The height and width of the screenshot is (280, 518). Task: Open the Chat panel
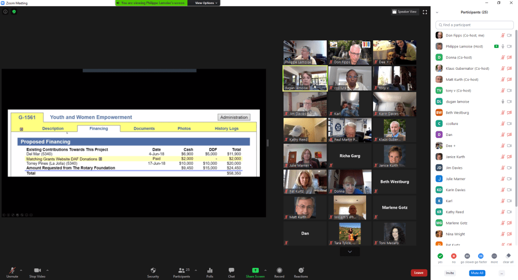click(231, 270)
